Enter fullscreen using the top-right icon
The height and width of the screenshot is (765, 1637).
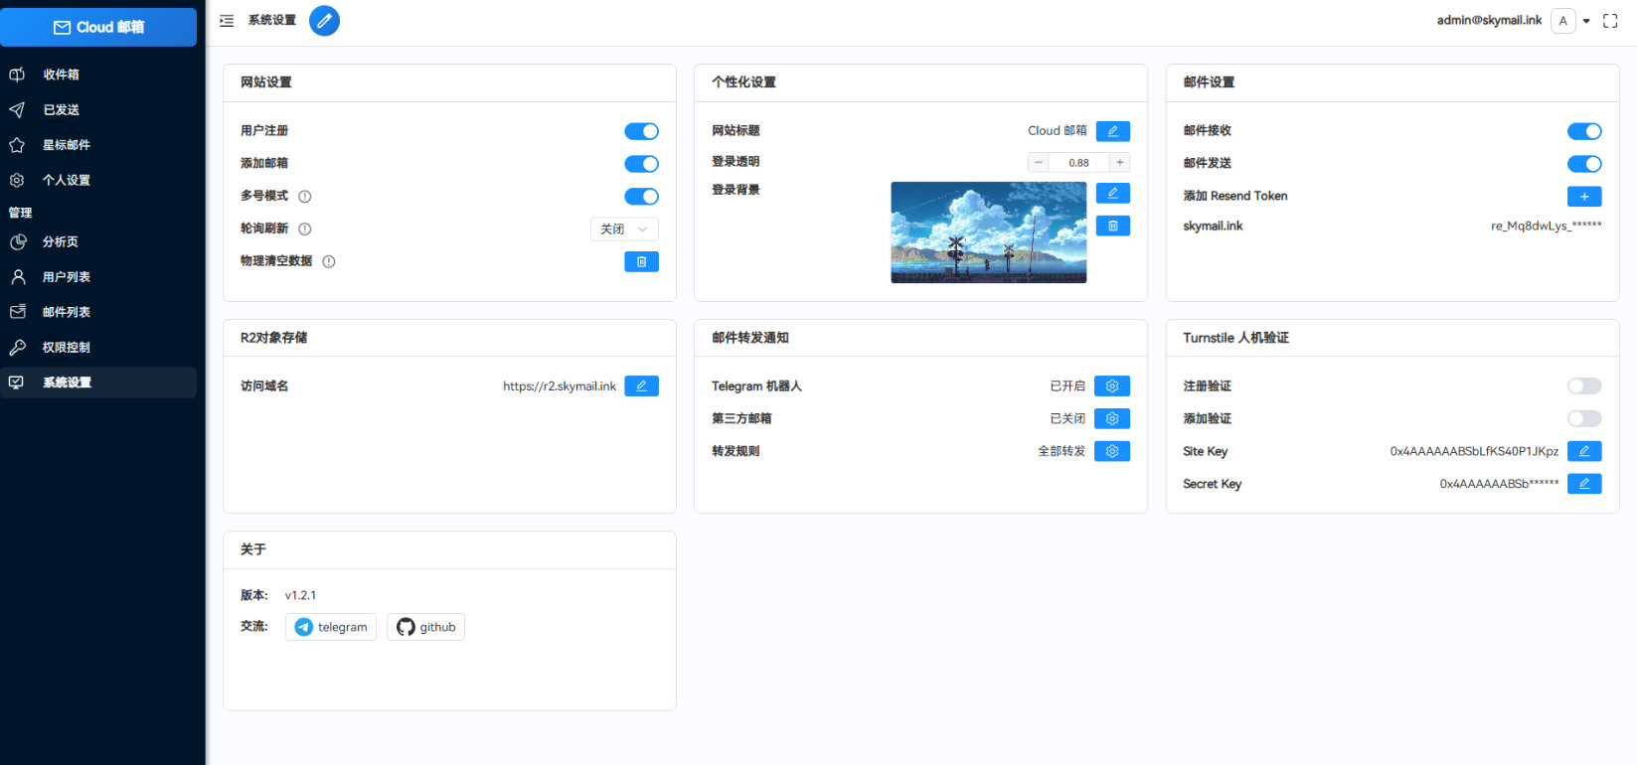[x=1610, y=21]
